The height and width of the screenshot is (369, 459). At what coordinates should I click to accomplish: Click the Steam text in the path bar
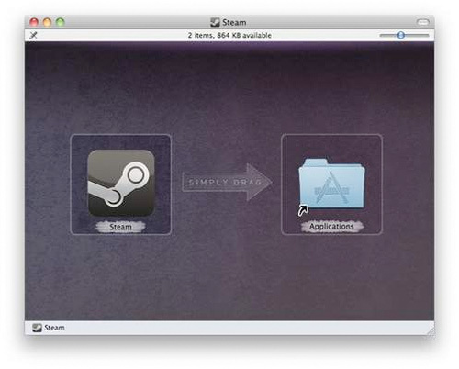[54, 328]
